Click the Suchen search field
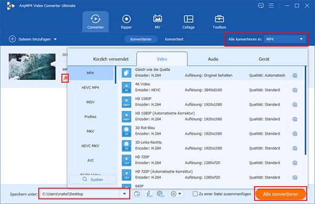The image size is (315, 204). click(92, 179)
